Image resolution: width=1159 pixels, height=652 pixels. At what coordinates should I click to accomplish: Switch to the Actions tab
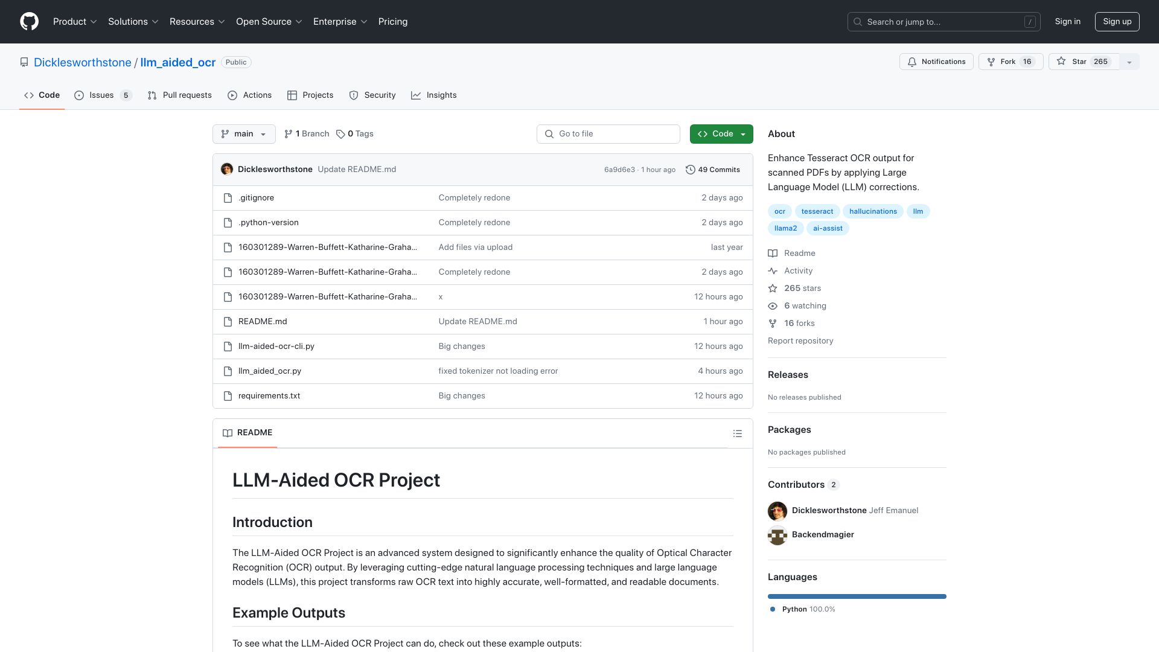pyautogui.click(x=250, y=95)
